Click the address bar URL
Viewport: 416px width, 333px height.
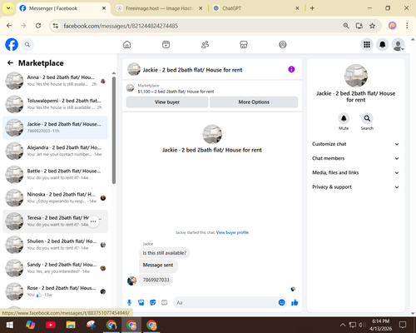coord(121,26)
